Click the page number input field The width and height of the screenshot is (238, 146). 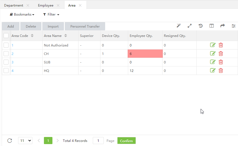[98, 141]
